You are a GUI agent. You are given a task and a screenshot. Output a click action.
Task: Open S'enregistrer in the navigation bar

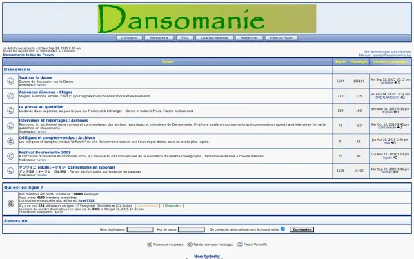click(159, 38)
